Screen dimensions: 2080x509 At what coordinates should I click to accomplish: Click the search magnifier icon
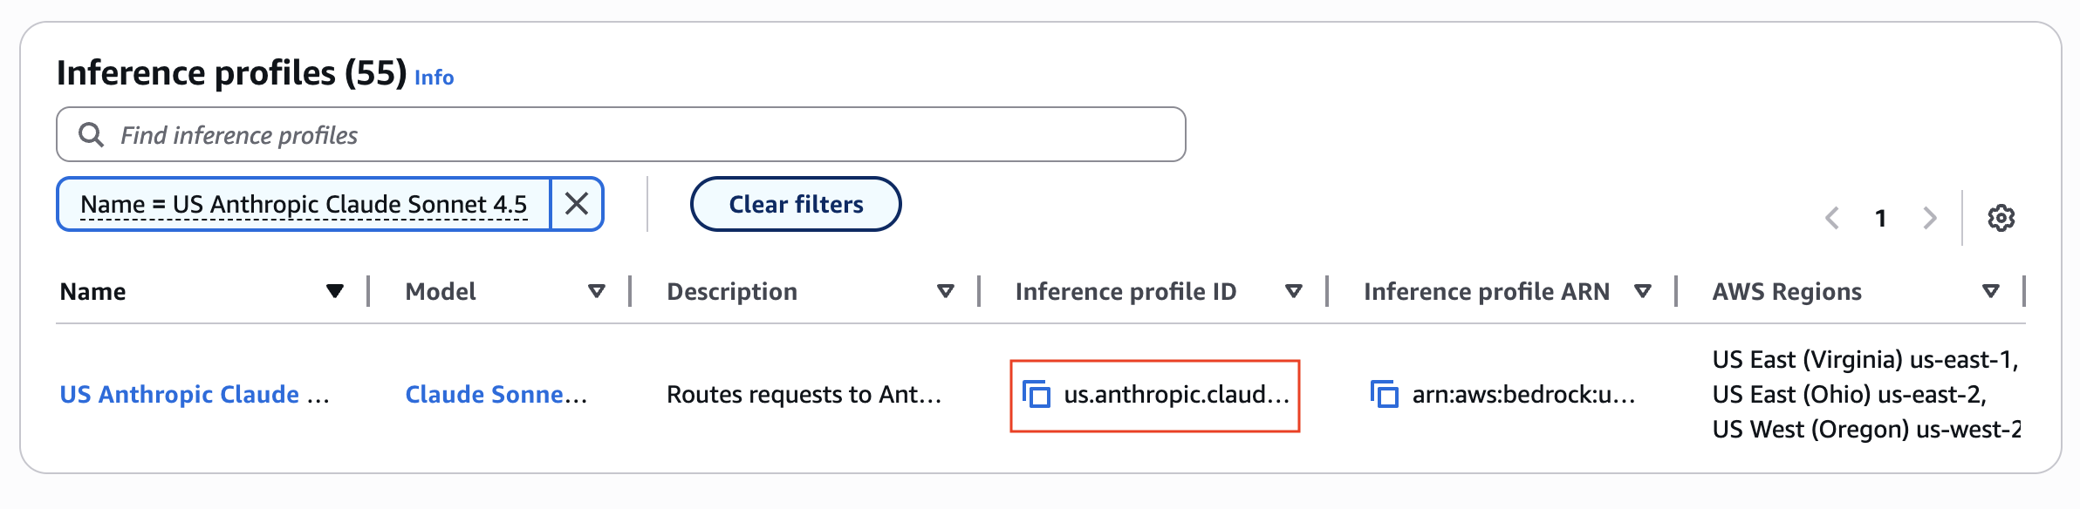[x=91, y=135]
